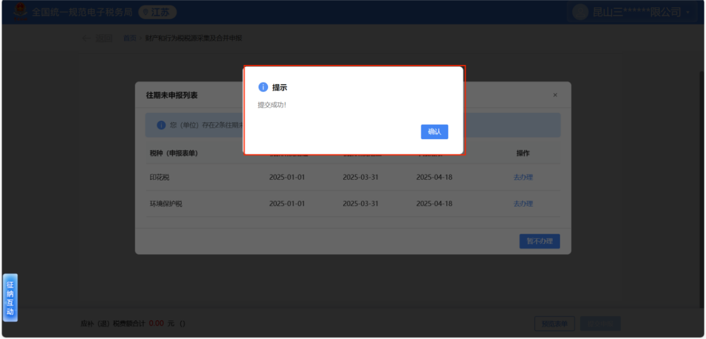The width and height of the screenshot is (706, 339).
Task: Click the 全国统一规范电子税务局 site title
Action: (82, 12)
